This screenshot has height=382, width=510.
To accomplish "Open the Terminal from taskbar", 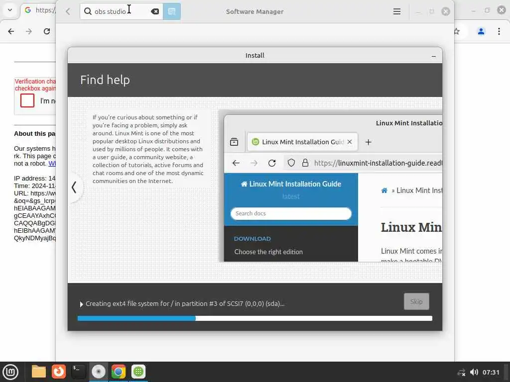I will 78,372.
